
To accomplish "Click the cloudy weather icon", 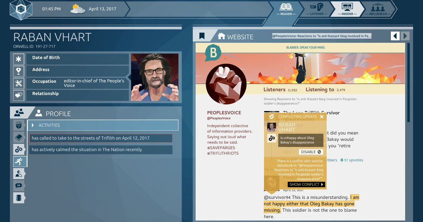I will coord(78,9).
